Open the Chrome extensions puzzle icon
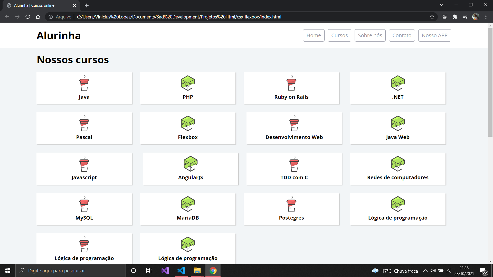 pyautogui.click(x=455, y=17)
